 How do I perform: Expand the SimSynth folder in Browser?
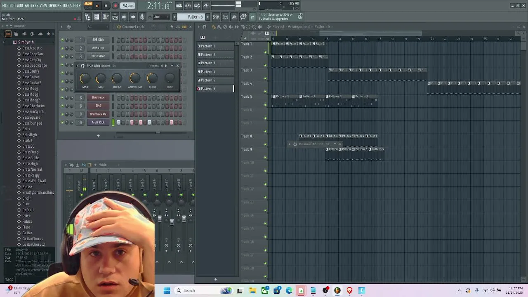tap(4, 42)
